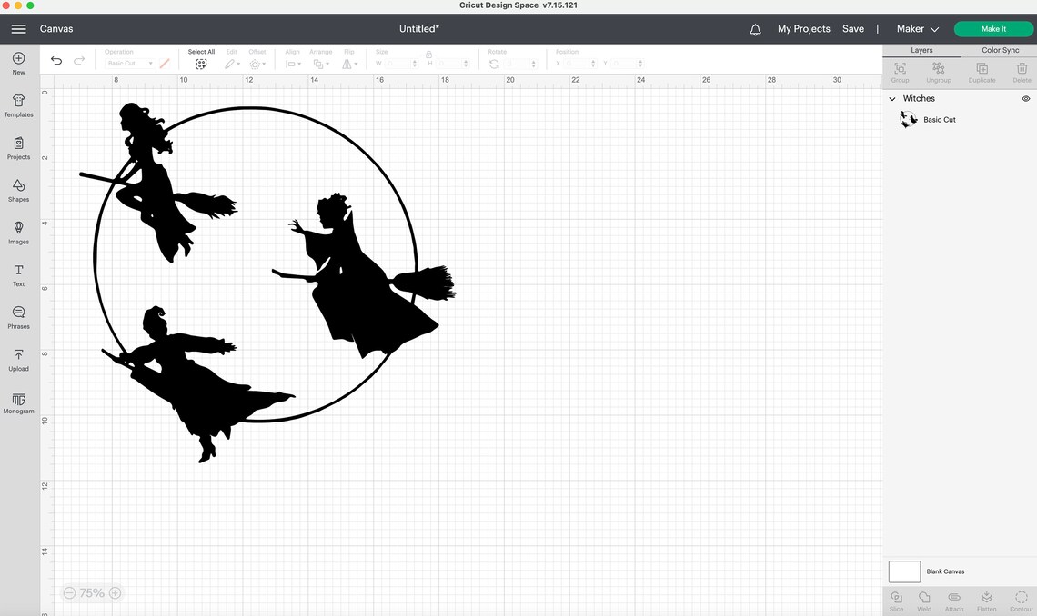Image resolution: width=1037 pixels, height=616 pixels.
Task: Click the Slice icon at bottom right
Action: [896, 598]
